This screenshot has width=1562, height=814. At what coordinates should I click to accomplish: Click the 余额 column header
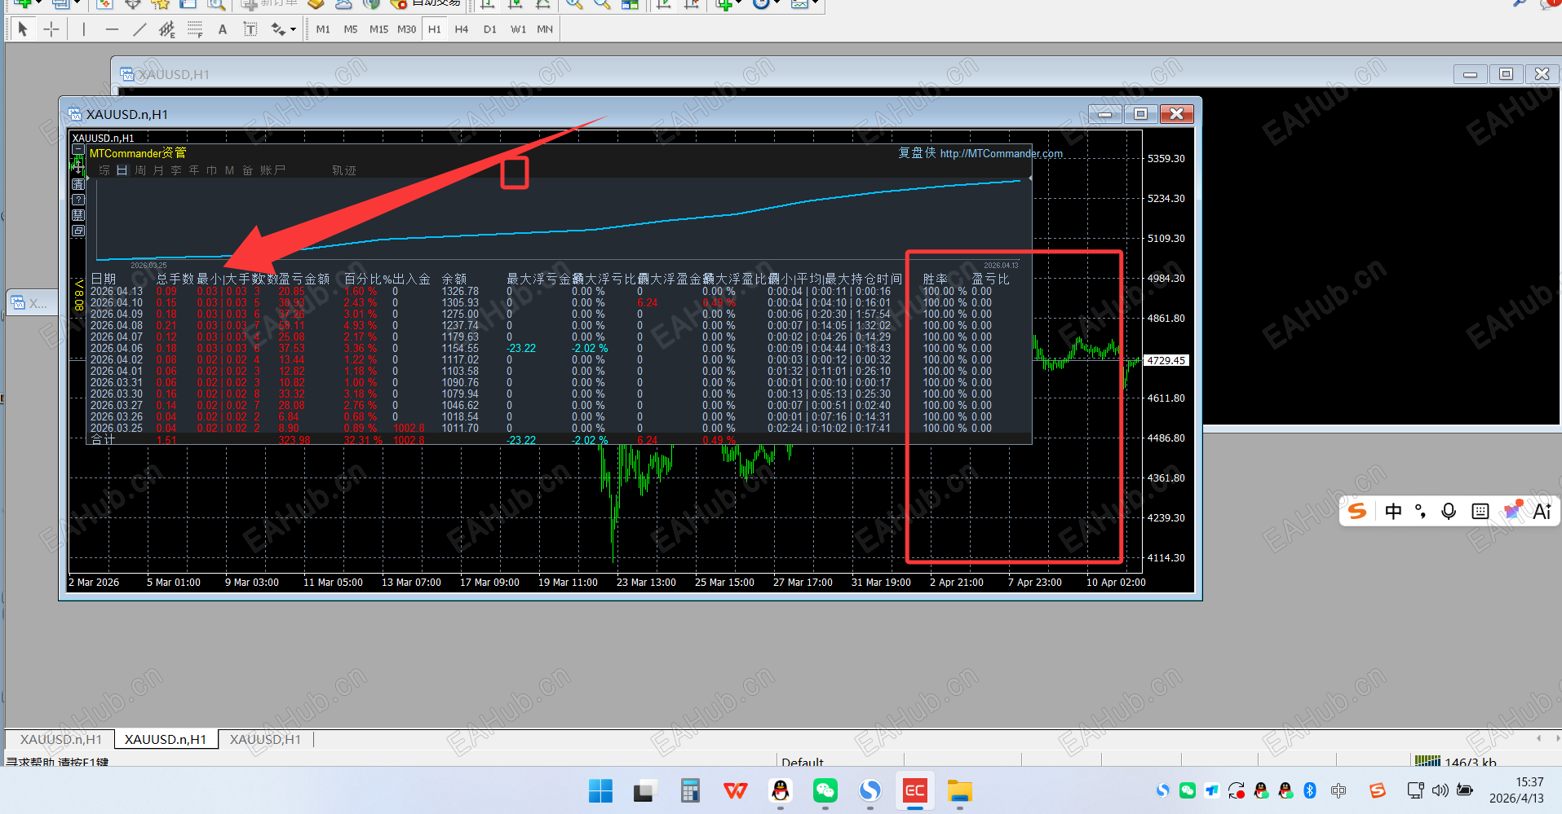click(454, 279)
